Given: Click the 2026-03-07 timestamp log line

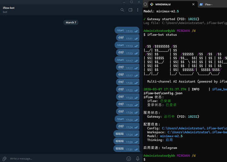Looking at the screenshot, I should click(185, 89).
